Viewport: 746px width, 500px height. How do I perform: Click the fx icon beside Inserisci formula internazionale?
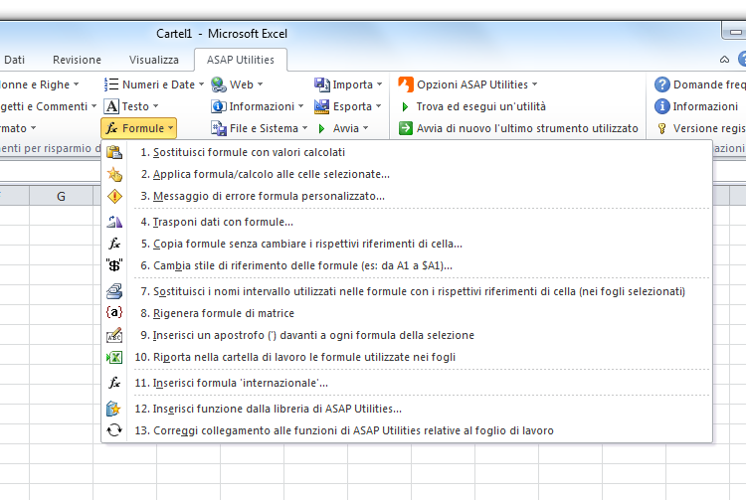(114, 383)
